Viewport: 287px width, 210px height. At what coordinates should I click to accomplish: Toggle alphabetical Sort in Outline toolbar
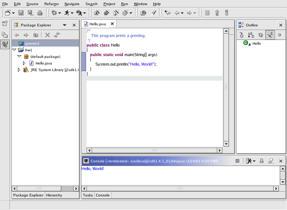pos(251,35)
